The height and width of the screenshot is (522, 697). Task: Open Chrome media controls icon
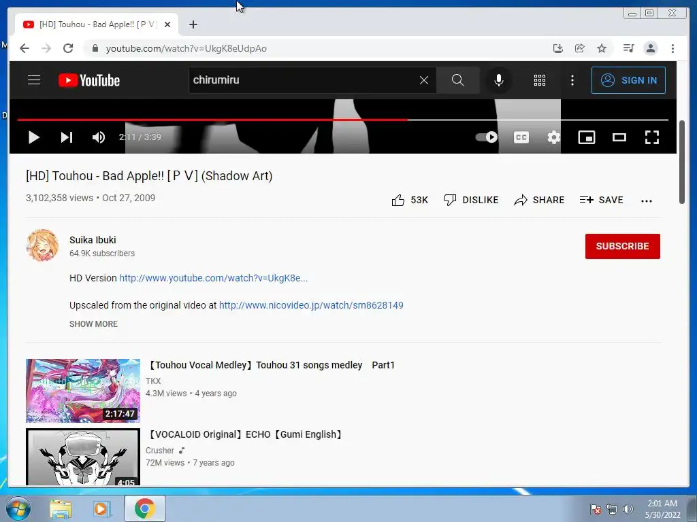pos(628,48)
